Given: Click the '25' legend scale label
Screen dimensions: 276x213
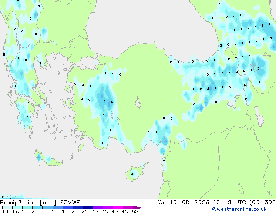Looking at the screenshot, I should coord(84,211).
